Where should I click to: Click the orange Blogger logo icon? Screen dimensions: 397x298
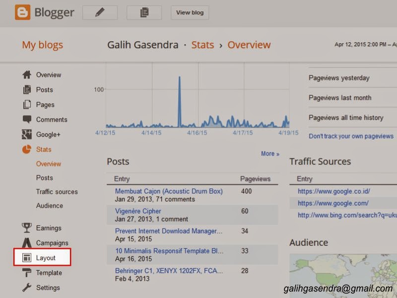coord(22,12)
